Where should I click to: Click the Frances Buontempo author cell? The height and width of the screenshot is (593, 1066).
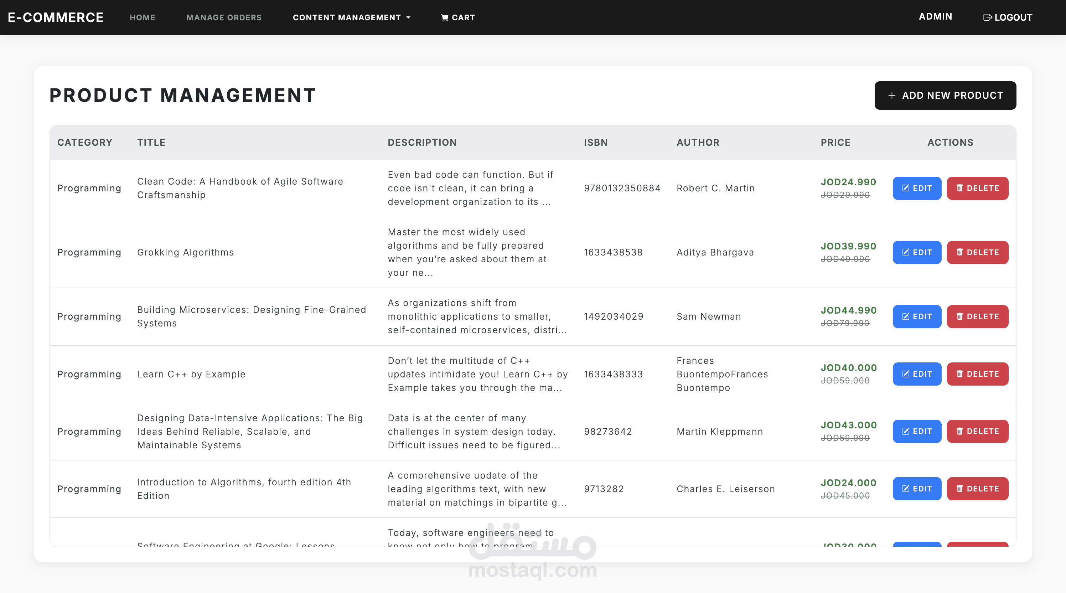(x=722, y=374)
